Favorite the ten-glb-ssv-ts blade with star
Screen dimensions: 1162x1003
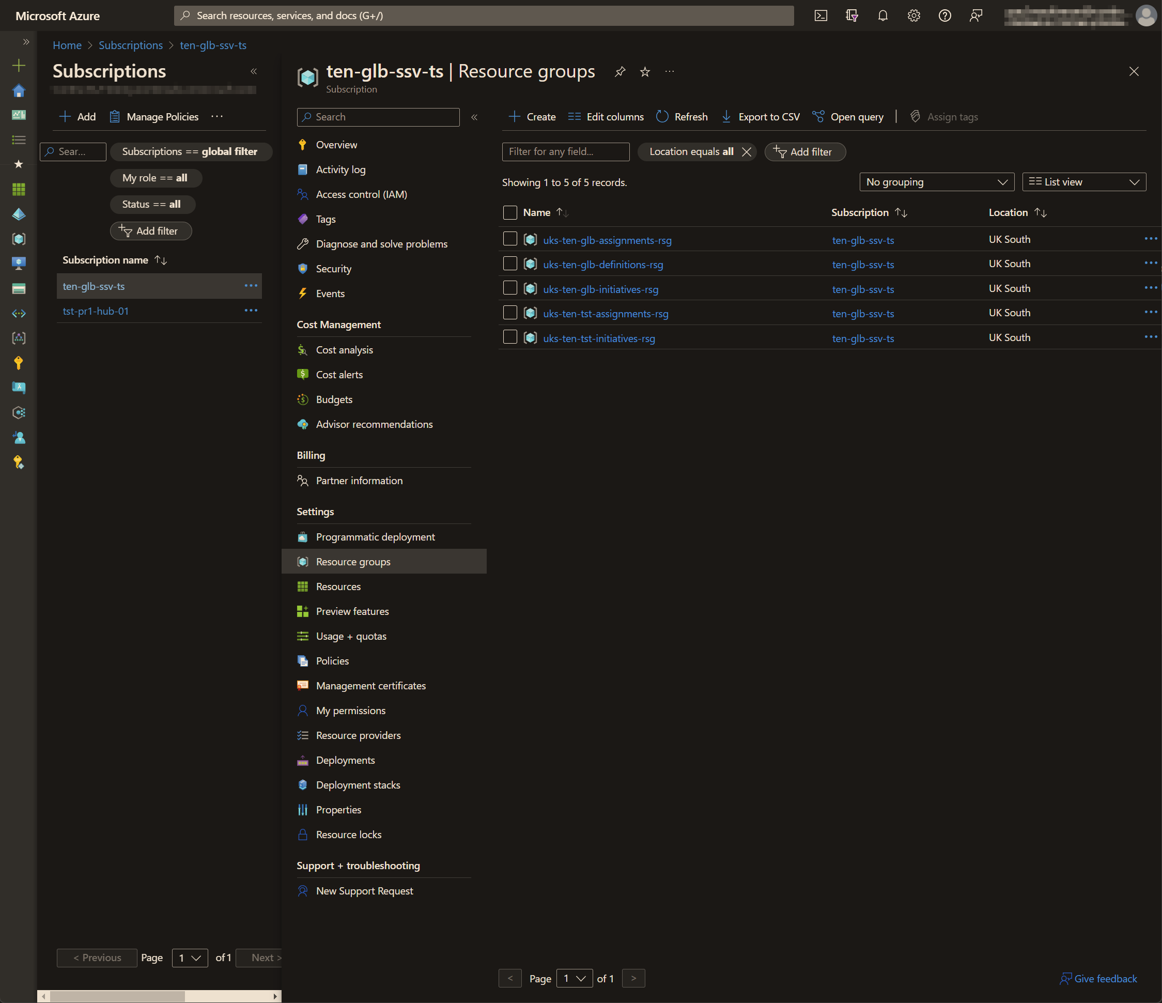tap(645, 72)
